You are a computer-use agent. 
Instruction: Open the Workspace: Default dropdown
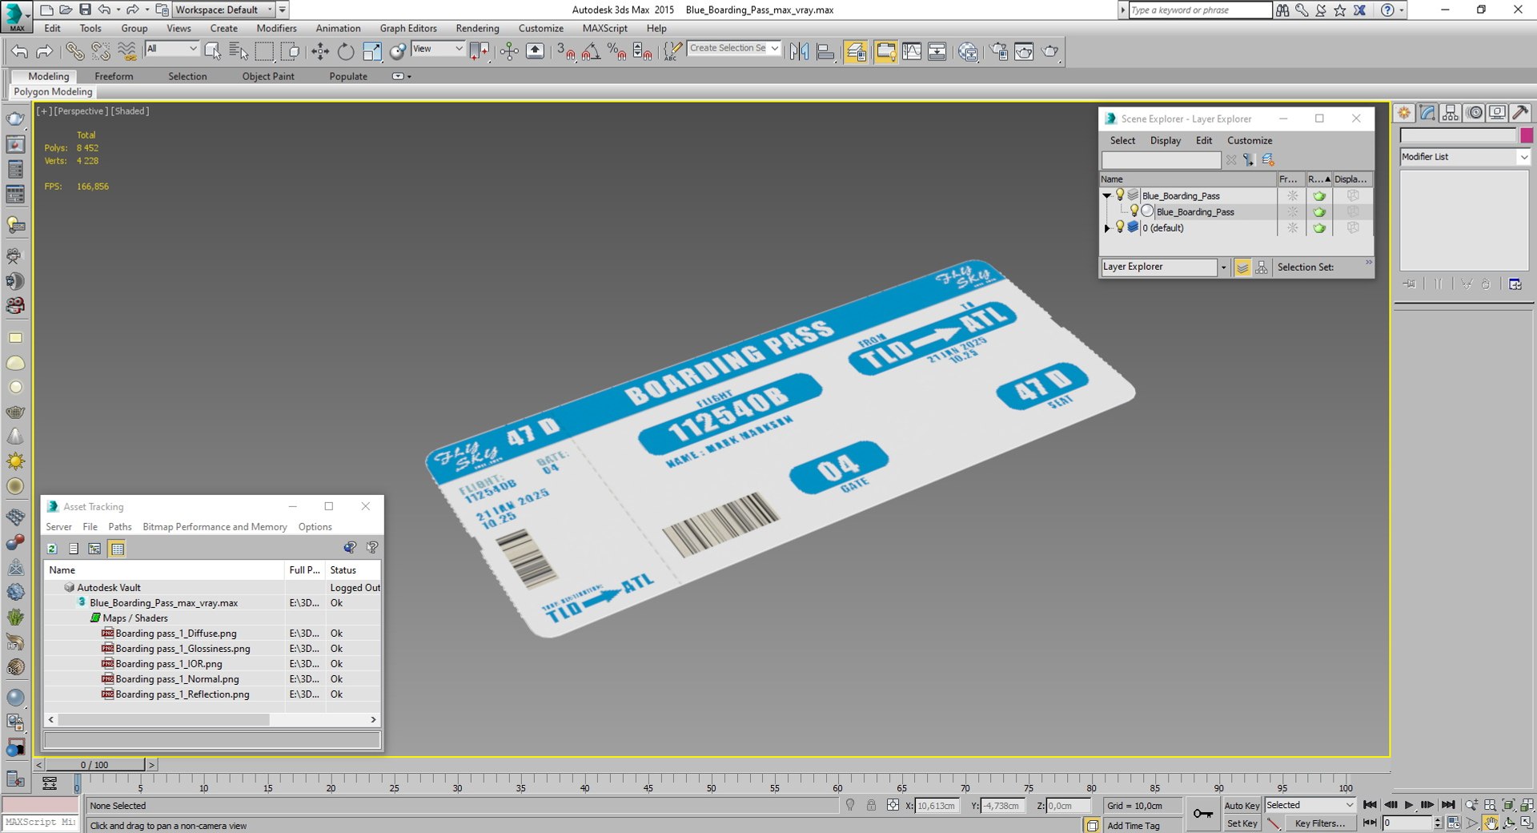[x=223, y=10]
